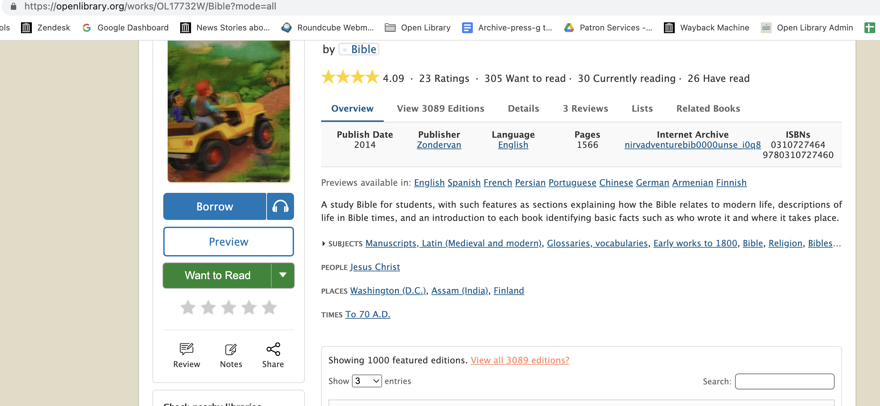Open the Jesus Christ people link
880x406 pixels.
375,267
